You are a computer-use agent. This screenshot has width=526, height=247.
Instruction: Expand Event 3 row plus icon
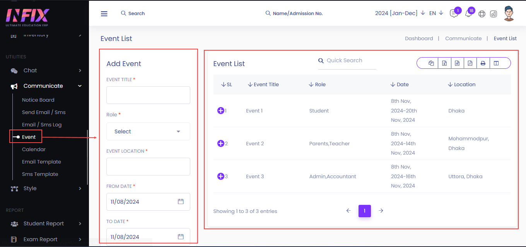pyautogui.click(x=221, y=176)
